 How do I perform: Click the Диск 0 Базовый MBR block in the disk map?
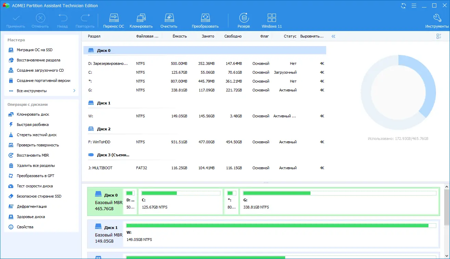(x=105, y=201)
